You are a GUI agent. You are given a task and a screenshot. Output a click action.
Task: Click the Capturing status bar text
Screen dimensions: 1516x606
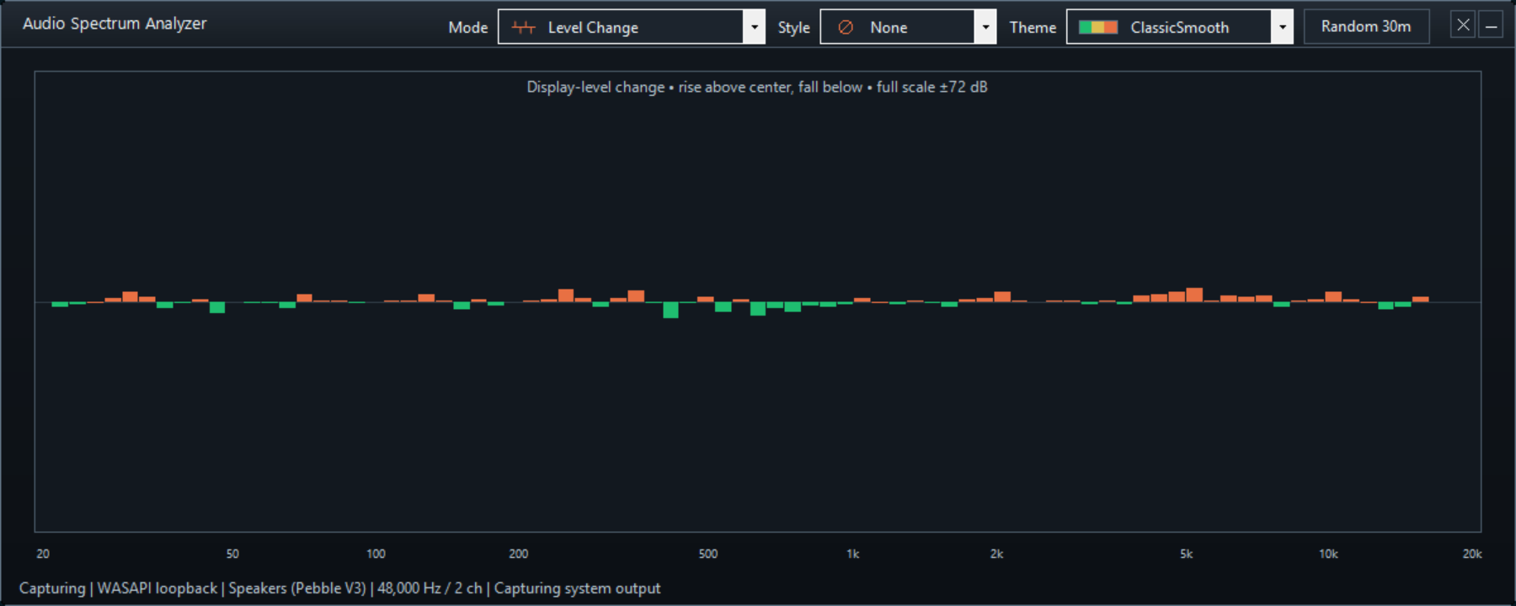coord(339,588)
